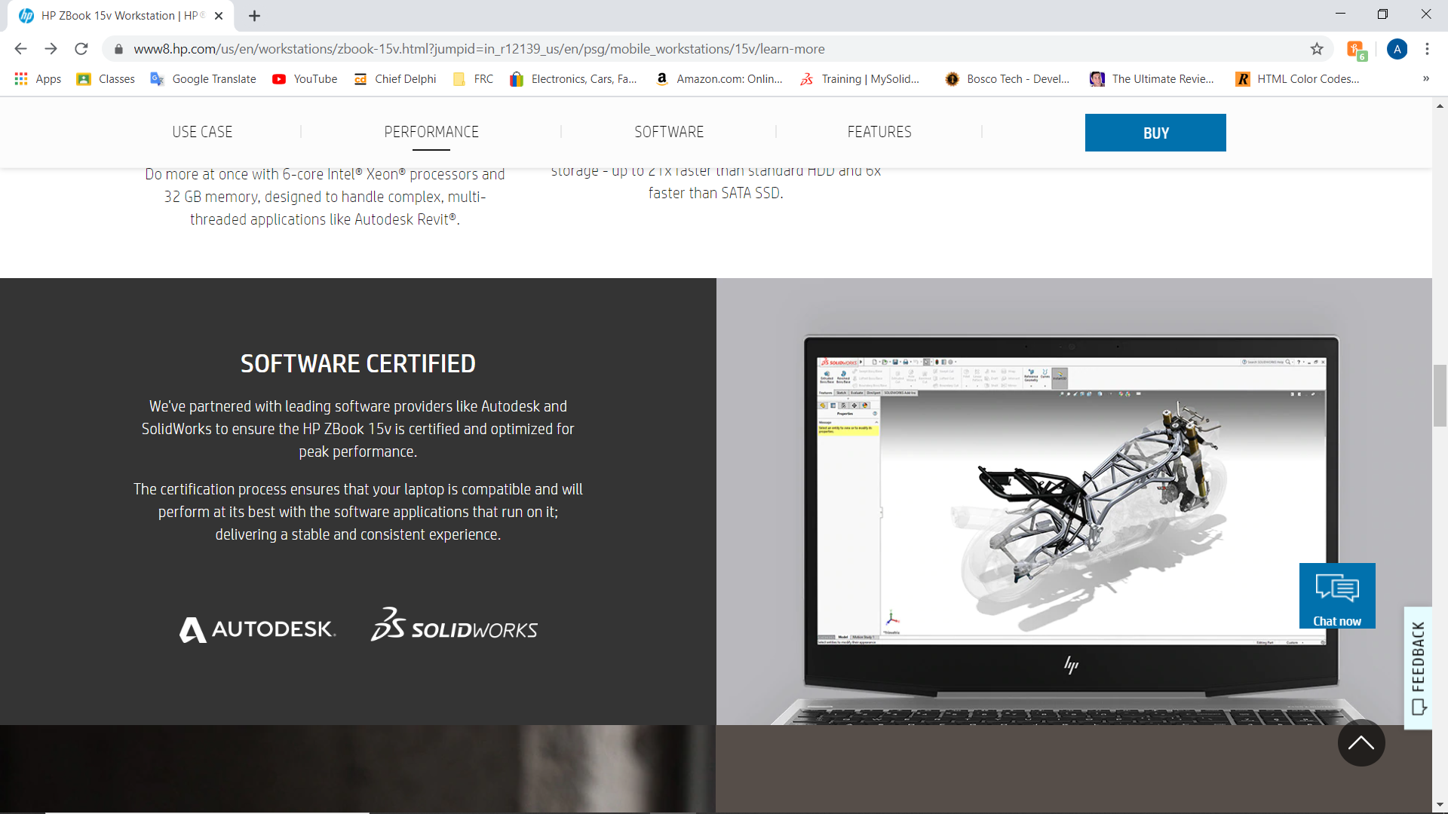Click the blue BUY button

coord(1155,133)
